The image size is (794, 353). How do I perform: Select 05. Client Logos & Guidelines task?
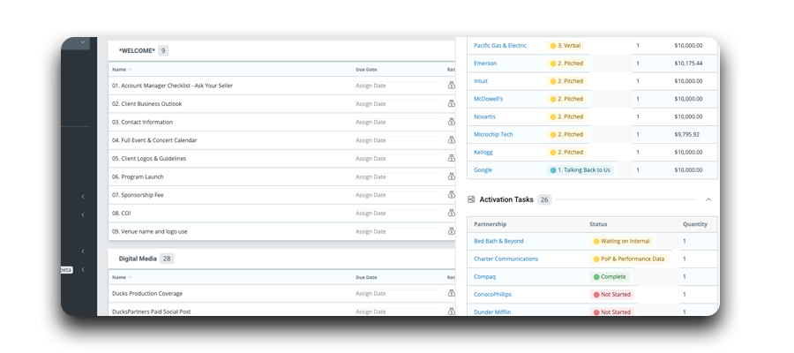pos(149,159)
